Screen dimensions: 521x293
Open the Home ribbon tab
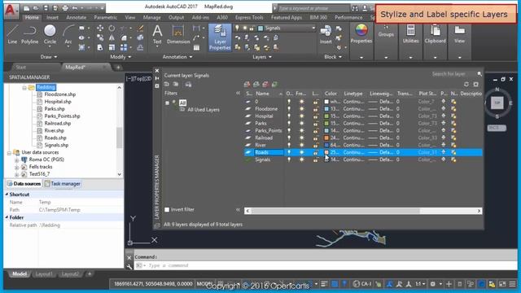click(x=32, y=17)
